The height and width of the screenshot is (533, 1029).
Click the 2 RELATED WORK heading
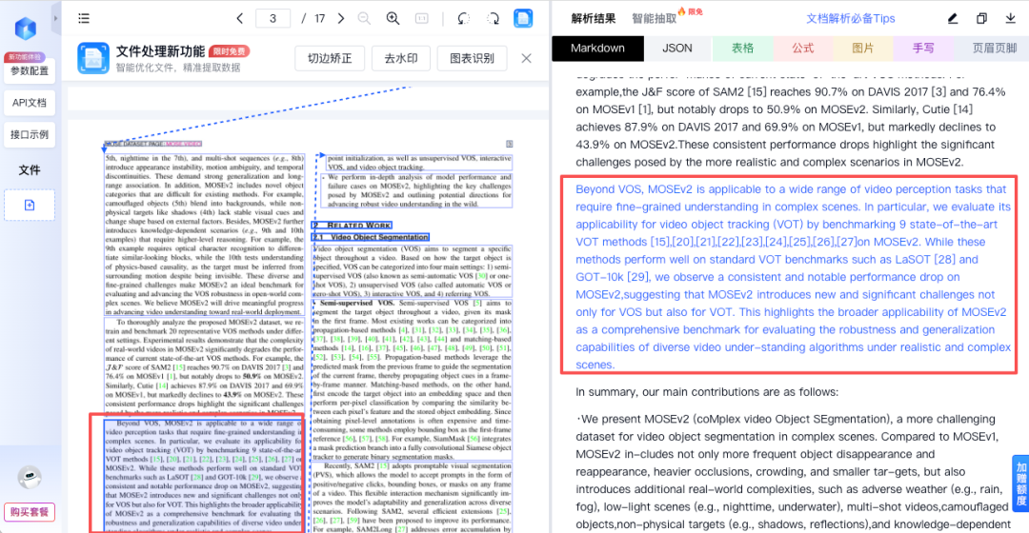coord(352,225)
